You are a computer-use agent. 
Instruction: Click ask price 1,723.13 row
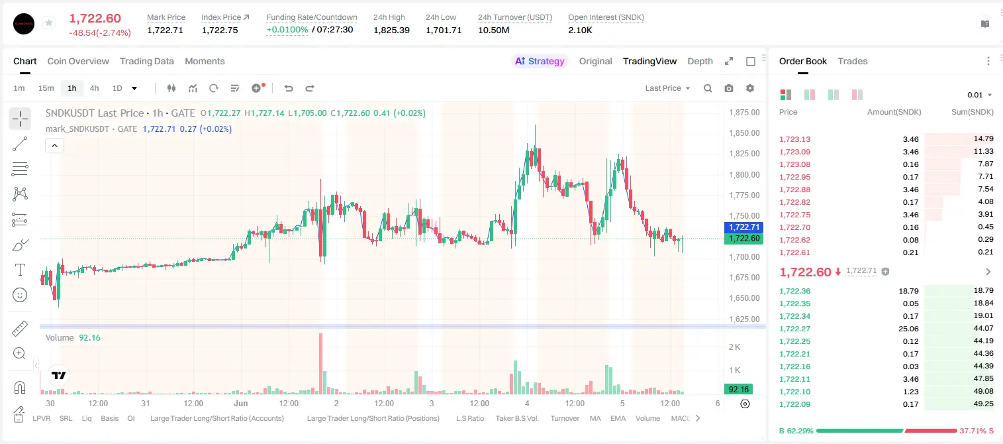point(886,139)
